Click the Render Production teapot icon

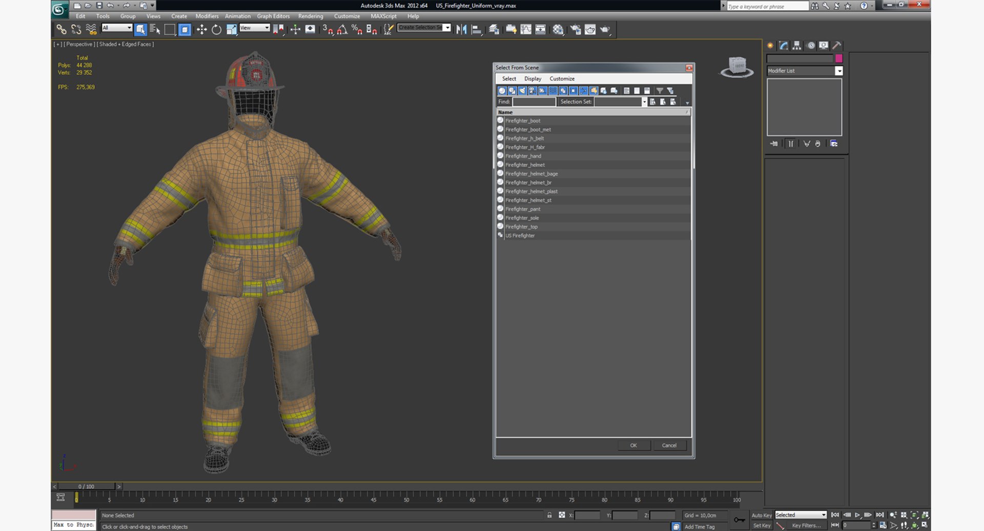tap(605, 30)
